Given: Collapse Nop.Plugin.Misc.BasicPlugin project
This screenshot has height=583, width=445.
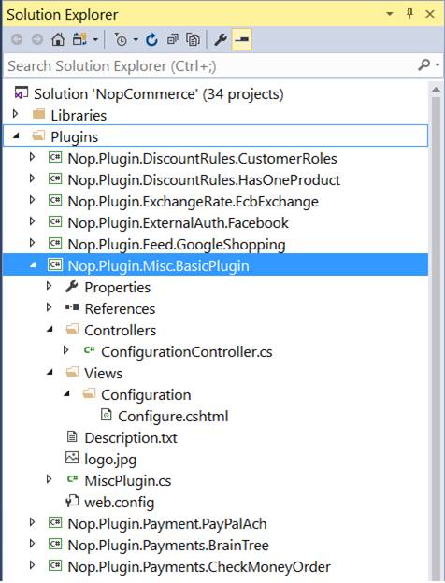Looking at the screenshot, I should (33, 265).
